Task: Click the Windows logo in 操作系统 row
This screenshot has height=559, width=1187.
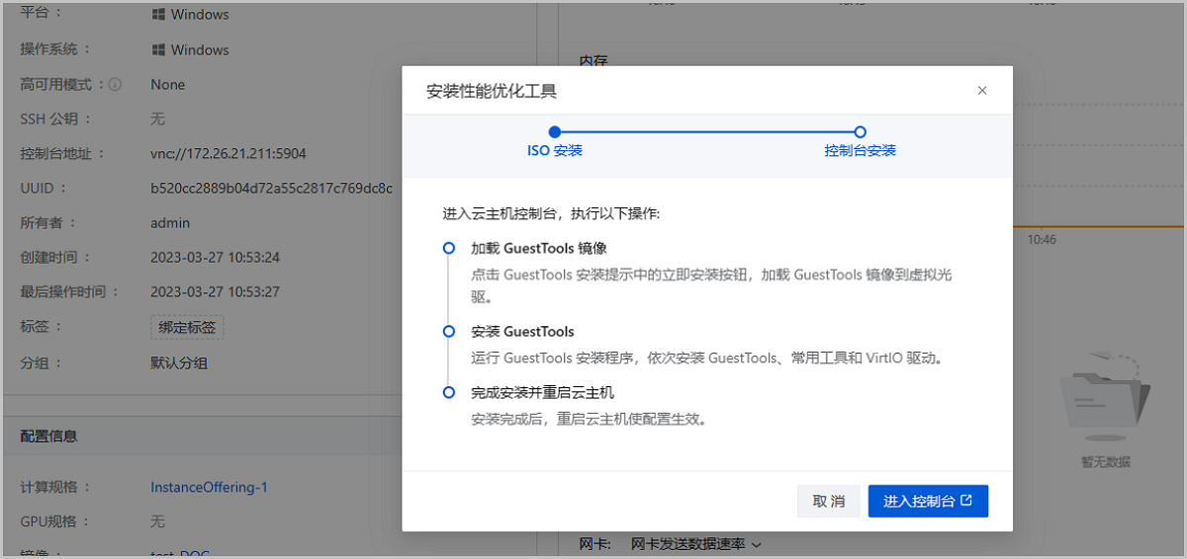Action: click(158, 49)
